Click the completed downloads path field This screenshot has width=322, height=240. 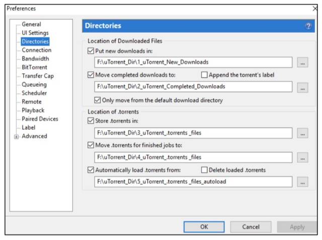coord(193,87)
